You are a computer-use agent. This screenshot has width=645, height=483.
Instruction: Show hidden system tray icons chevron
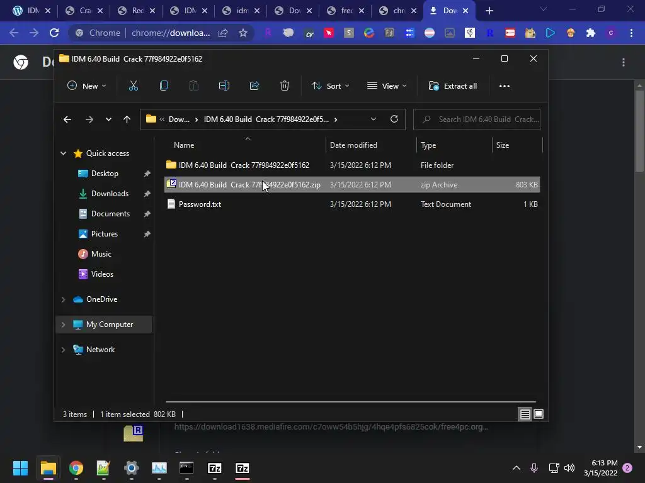[517, 468]
